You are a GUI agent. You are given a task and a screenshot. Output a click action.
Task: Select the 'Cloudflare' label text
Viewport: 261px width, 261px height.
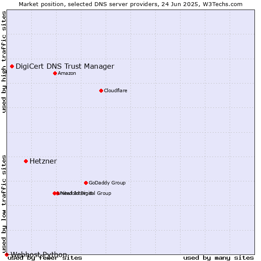click(x=116, y=91)
